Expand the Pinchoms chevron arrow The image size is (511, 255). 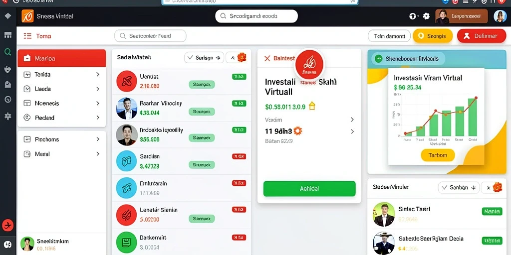(x=98, y=139)
